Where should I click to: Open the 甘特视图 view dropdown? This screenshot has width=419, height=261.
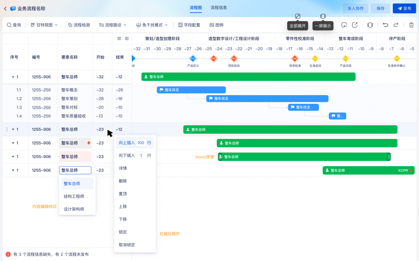coord(44,25)
